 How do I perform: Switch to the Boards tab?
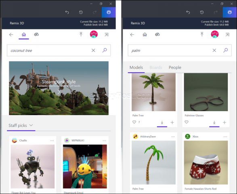click(156, 67)
